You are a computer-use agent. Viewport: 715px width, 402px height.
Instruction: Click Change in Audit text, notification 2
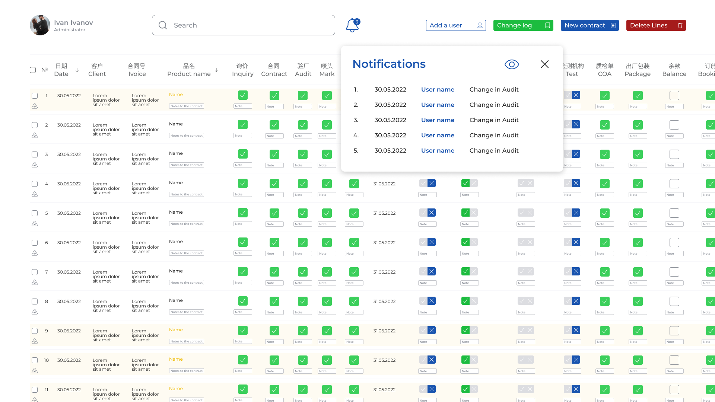coord(494,105)
